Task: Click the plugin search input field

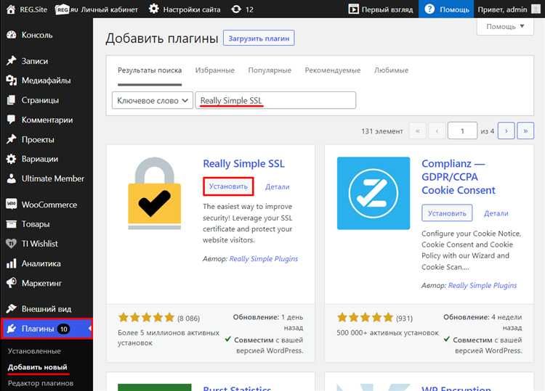Action: (x=275, y=100)
